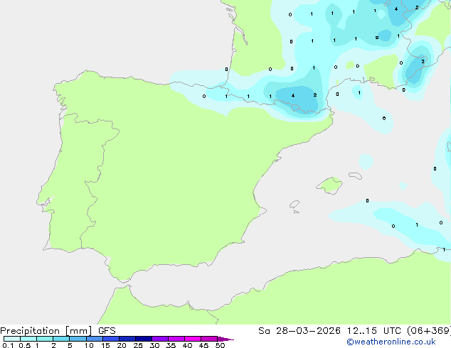Click the '50' legend scale label
Screen dimensions: 451x348
tap(220, 345)
